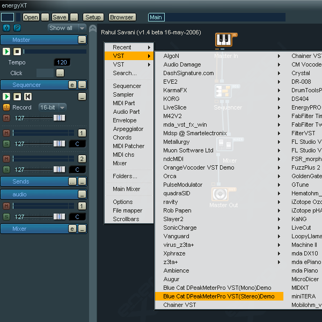Open Main Mixer menu entry

tap(129, 189)
